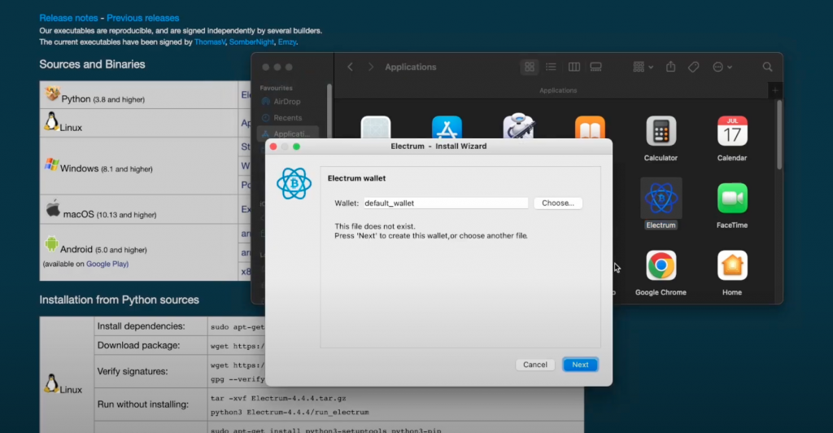Add a new Finder tab with plus
Image resolution: width=833 pixels, height=433 pixels.
click(x=775, y=90)
